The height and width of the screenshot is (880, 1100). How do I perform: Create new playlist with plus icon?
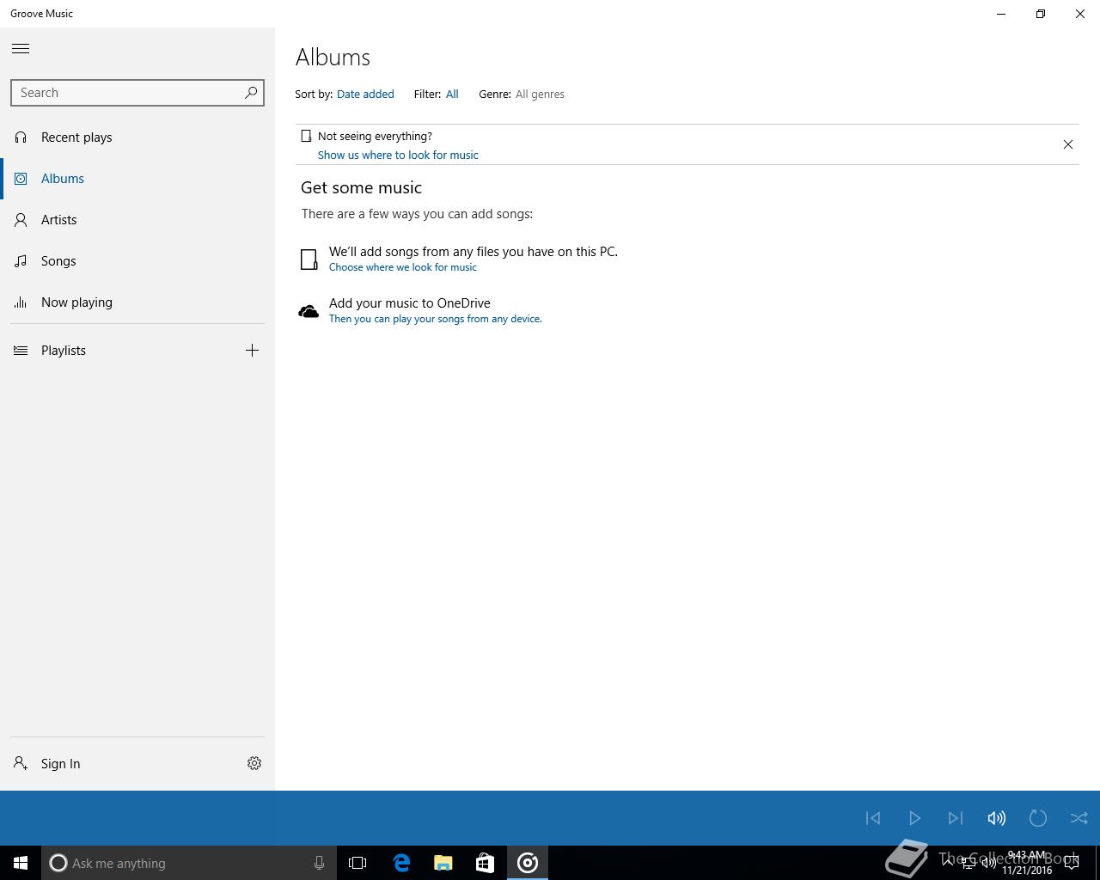coord(252,351)
